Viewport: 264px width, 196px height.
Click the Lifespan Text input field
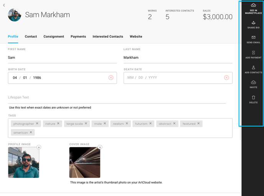pos(117,97)
